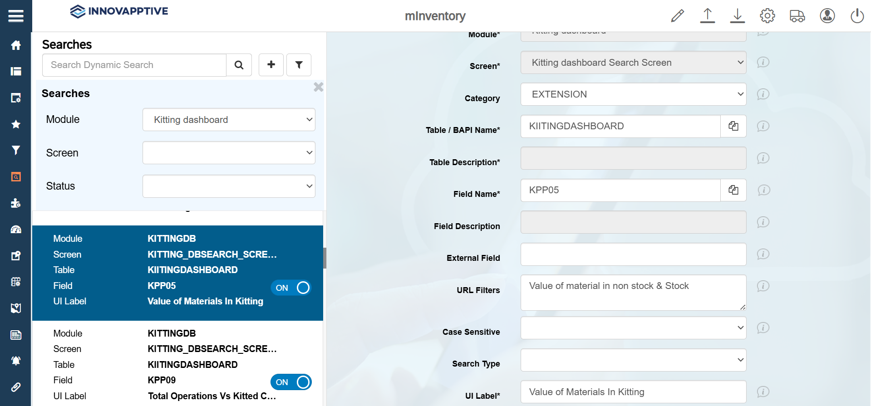
Task: Click the upload arrow icon
Action: coord(707,16)
